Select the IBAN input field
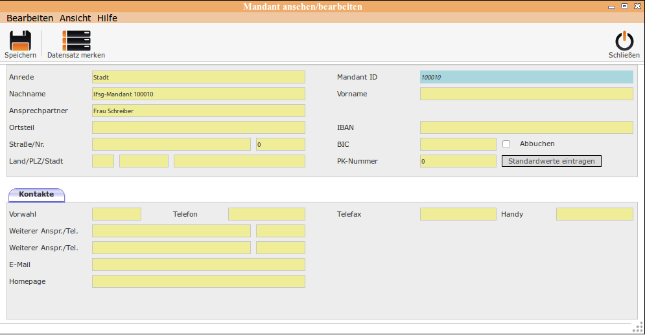This screenshot has width=645, height=335. pyautogui.click(x=526, y=127)
